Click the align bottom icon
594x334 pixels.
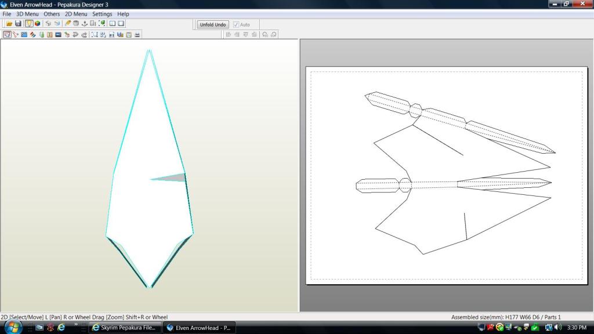(254, 35)
